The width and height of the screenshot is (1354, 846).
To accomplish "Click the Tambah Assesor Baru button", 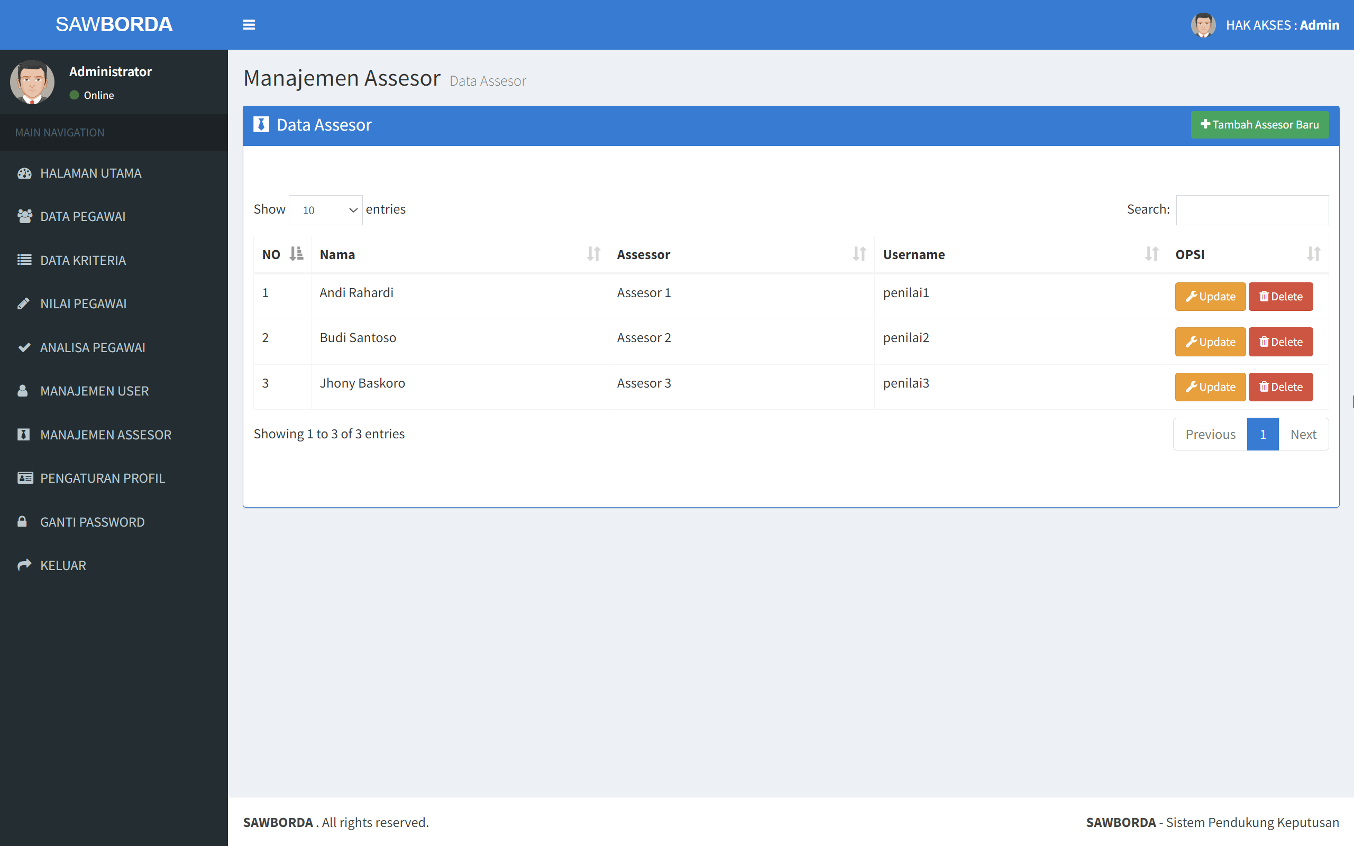I will tap(1259, 125).
